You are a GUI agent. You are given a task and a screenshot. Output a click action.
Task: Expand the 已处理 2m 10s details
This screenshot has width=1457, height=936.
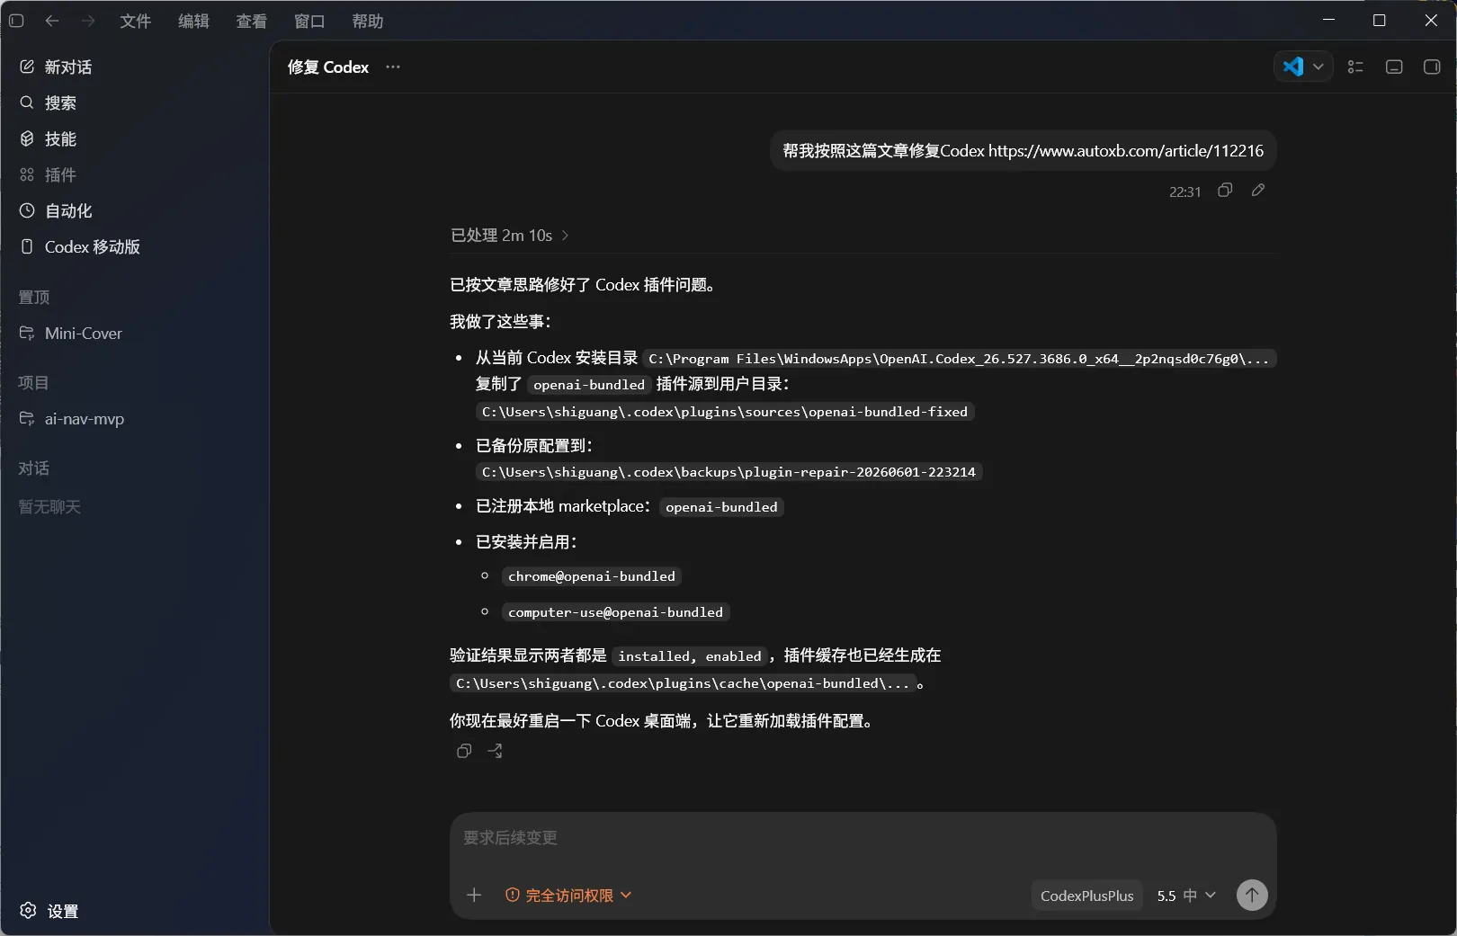tap(510, 236)
